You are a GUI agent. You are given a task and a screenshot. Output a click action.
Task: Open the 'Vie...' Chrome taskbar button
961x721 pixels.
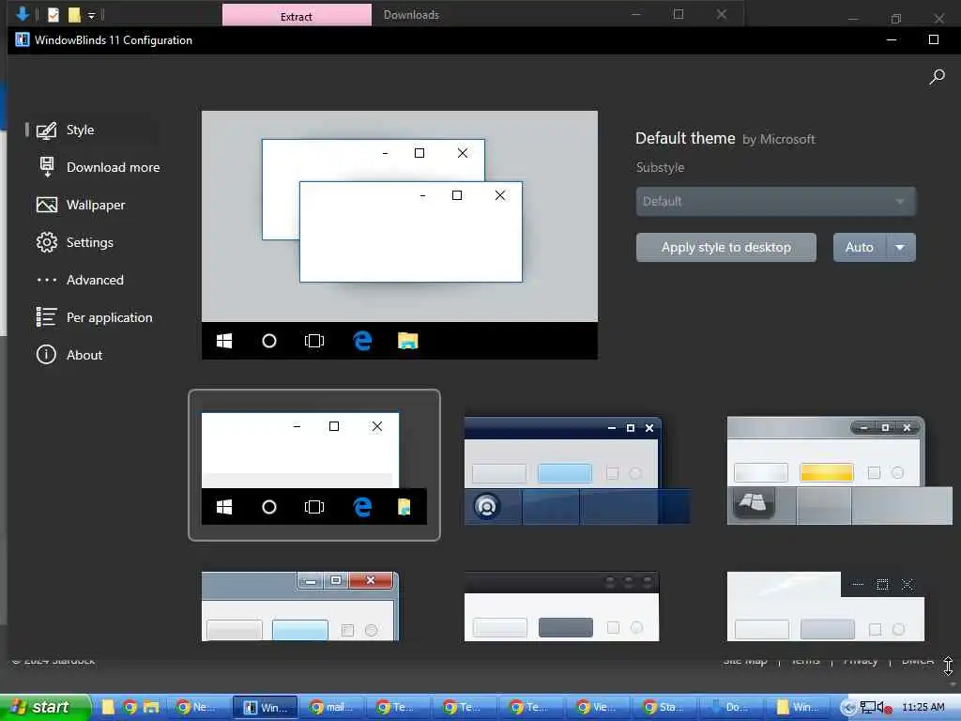click(x=596, y=708)
